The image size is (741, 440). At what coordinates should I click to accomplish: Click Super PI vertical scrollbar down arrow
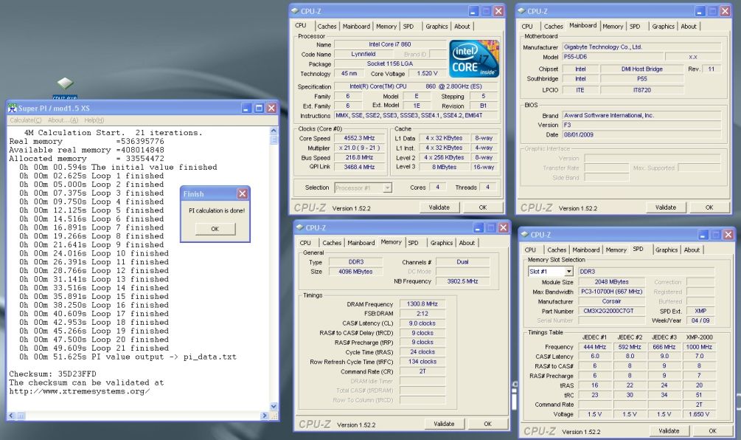[x=274, y=406]
